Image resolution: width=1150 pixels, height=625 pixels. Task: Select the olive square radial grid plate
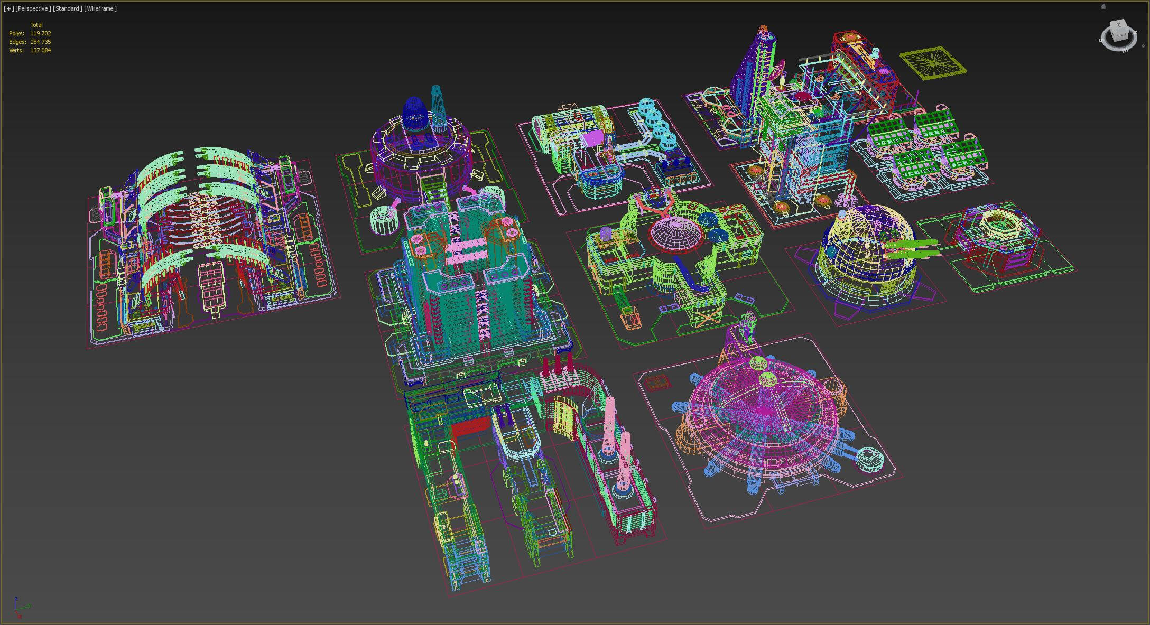933,63
